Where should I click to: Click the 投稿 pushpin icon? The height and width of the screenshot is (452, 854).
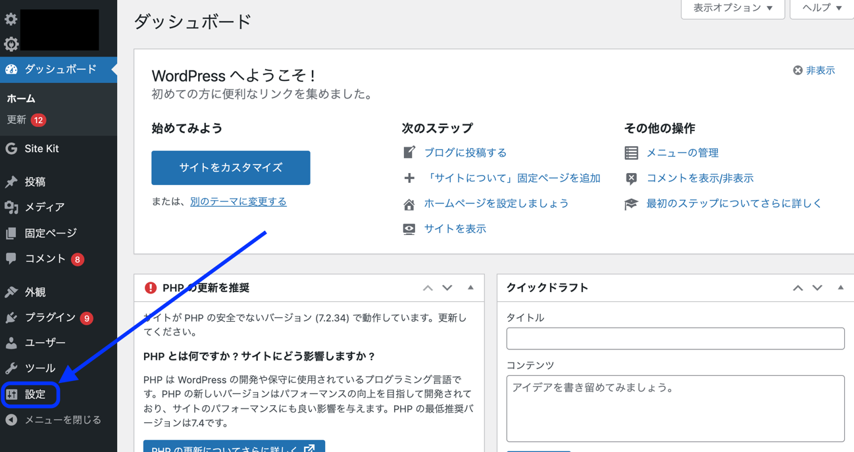pyautogui.click(x=11, y=182)
